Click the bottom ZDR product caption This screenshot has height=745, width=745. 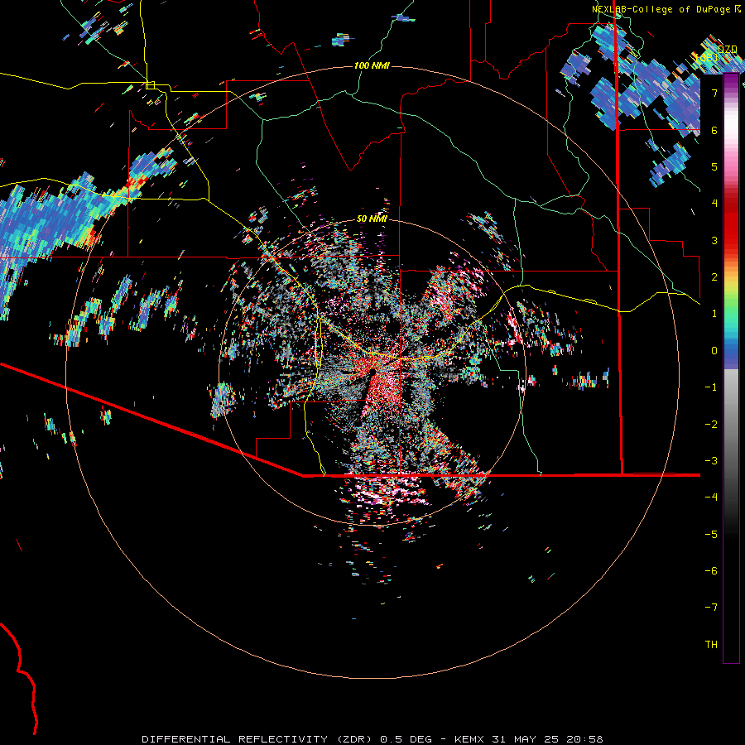372,739
